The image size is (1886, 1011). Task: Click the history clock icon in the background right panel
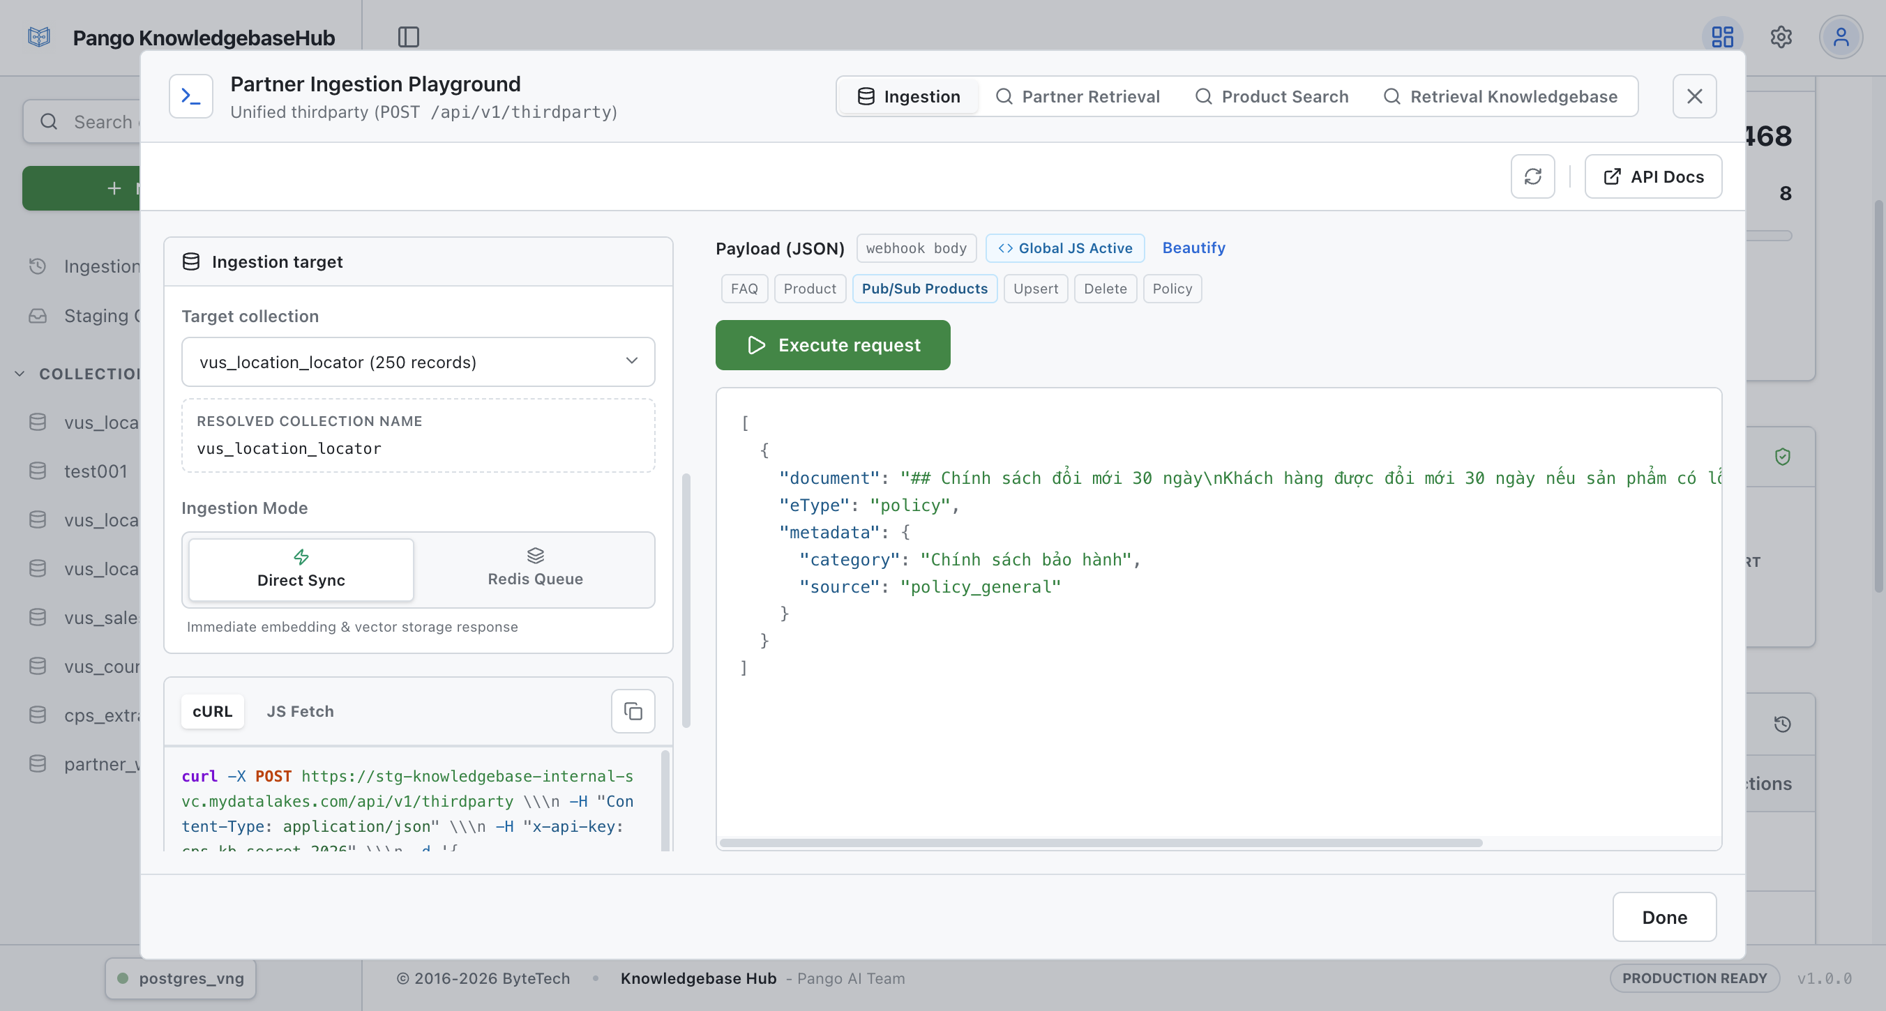coord(1782,724)
